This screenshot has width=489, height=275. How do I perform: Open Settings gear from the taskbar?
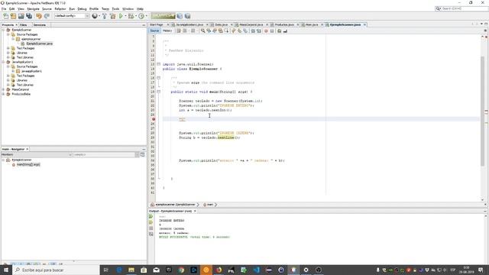[306, 270]
